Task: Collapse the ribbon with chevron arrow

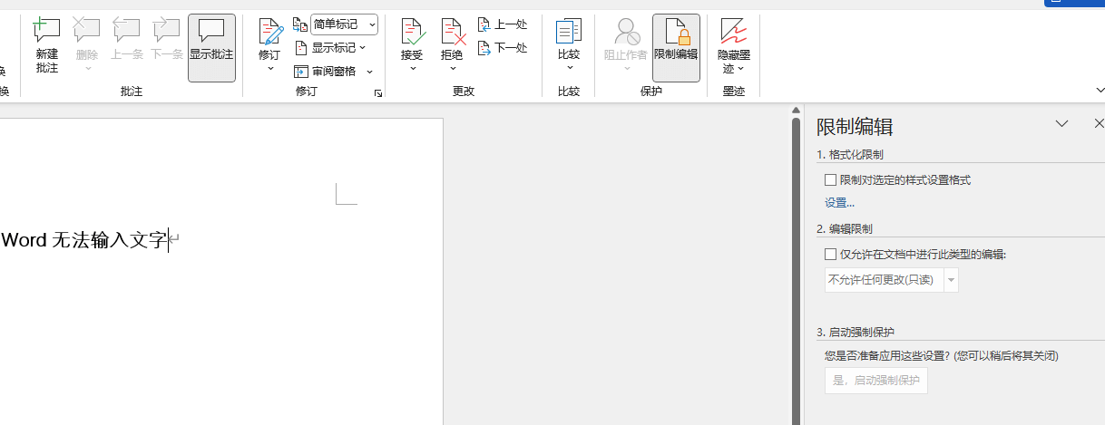Action: click(1100, 91)
